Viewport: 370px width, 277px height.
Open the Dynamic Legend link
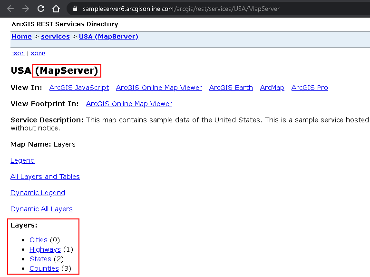38,193
